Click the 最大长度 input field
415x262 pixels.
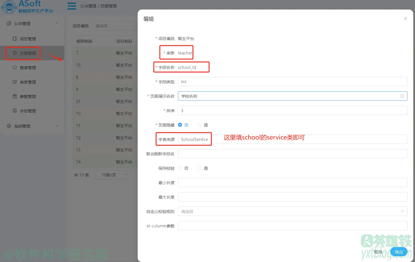[293, 197]
